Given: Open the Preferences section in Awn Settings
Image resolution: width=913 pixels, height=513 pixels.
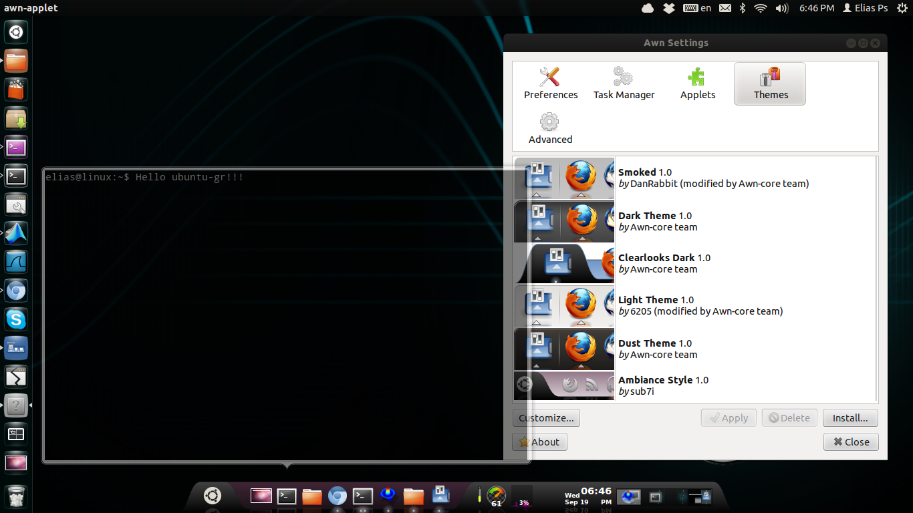Looking at the screenshot, I should point(550,84).
